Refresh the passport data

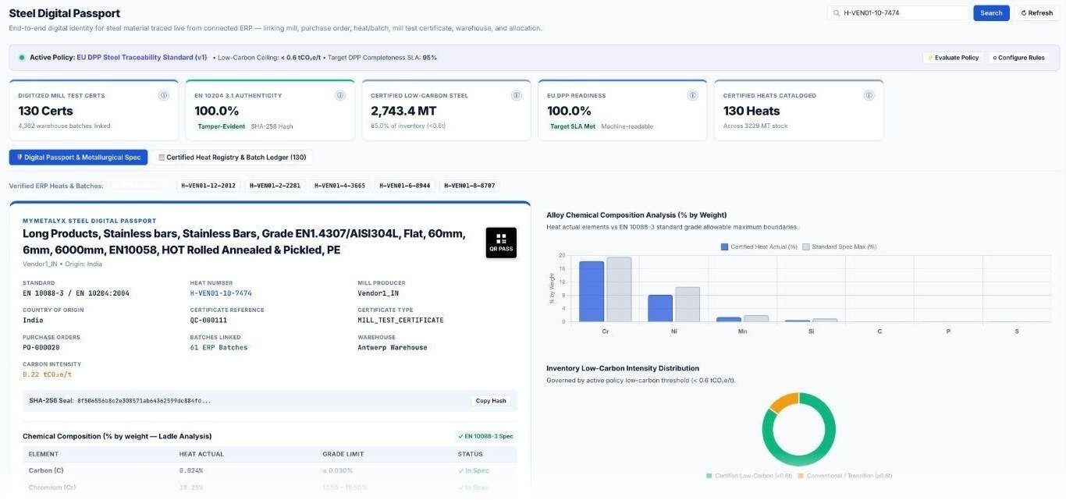(1036, 13)
